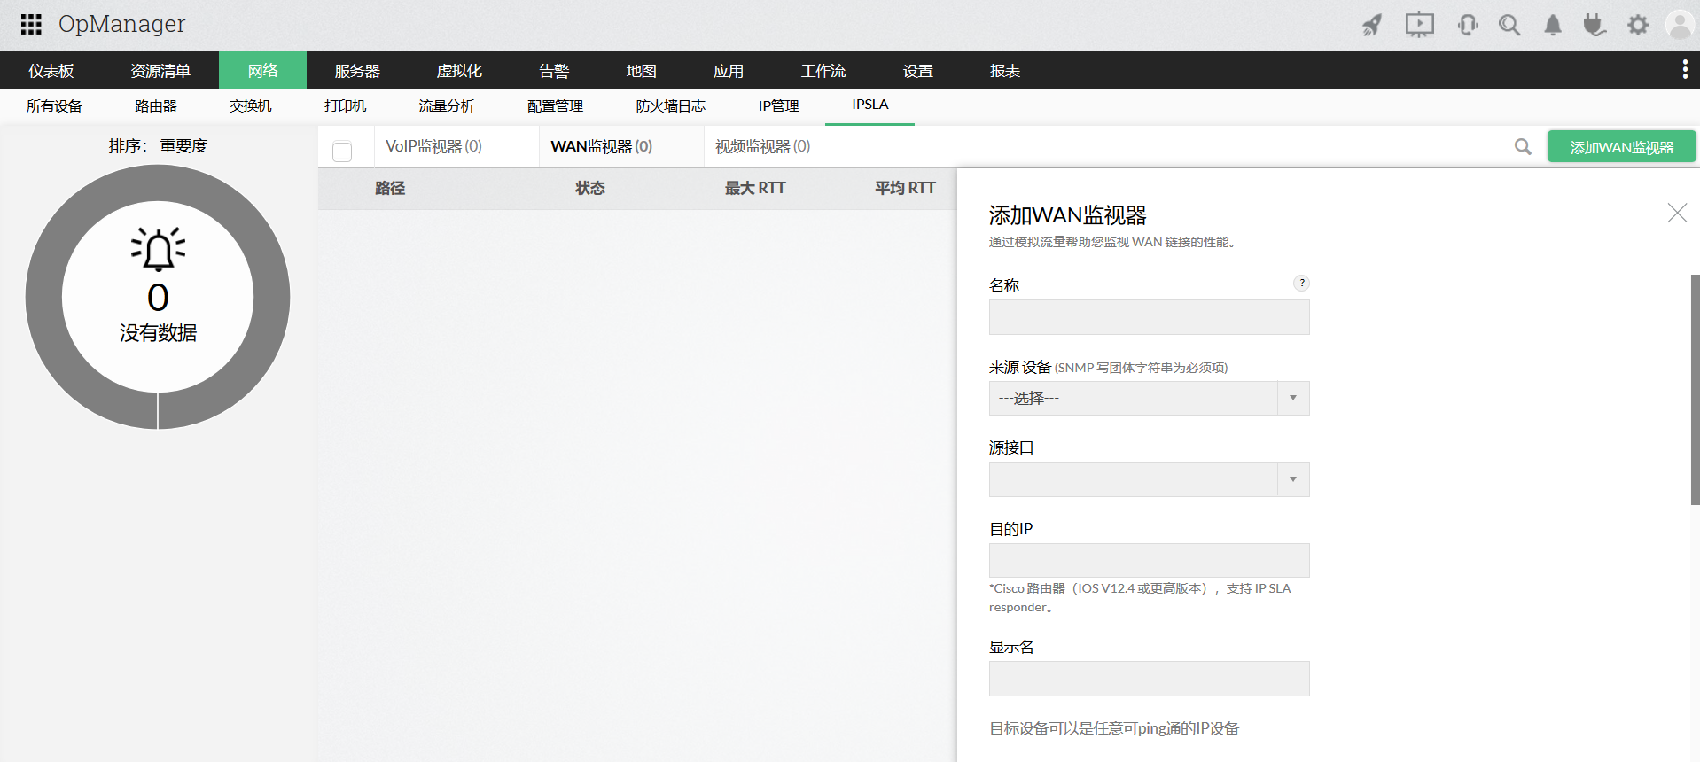The image size is (1700, 762).
Task: Open the 告警 menu
Action: (554, 71)
